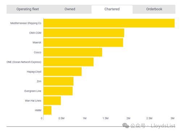The height and width of the screenshot is (133, 181).
Task: Select the CMA CGM yellow bar
Action: (84, 33)
